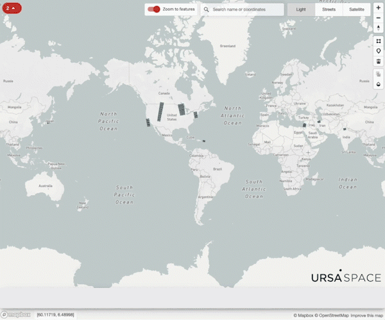
Task: Select the draw polygon tool
Action: click(379, 41)
